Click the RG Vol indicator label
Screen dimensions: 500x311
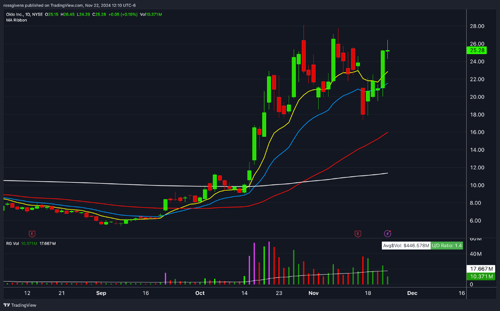click(x=12, y=243)
